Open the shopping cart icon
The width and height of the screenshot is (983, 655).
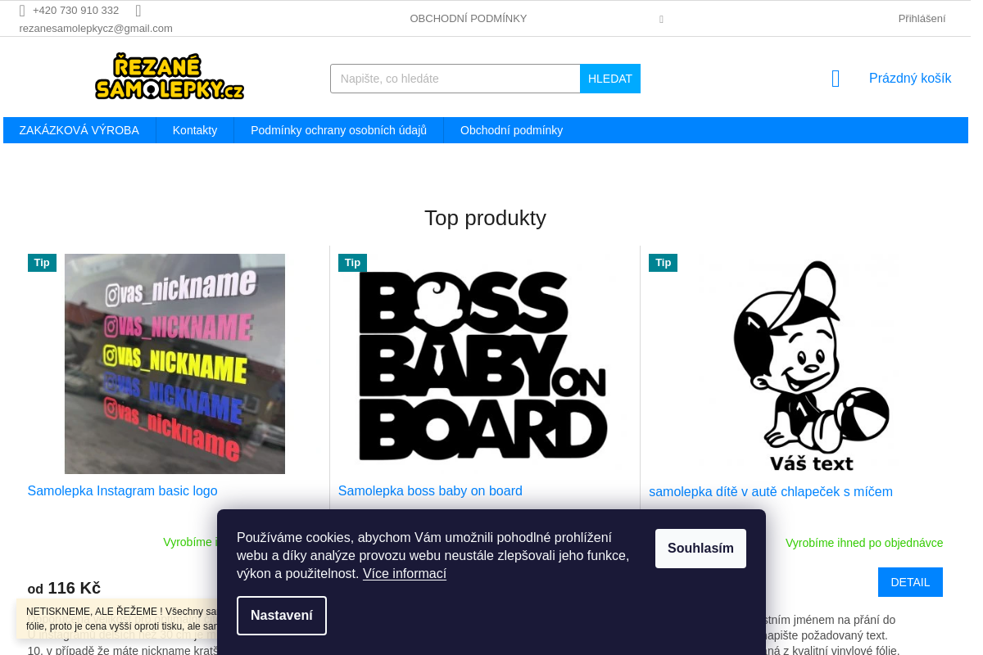pos(836,79)
